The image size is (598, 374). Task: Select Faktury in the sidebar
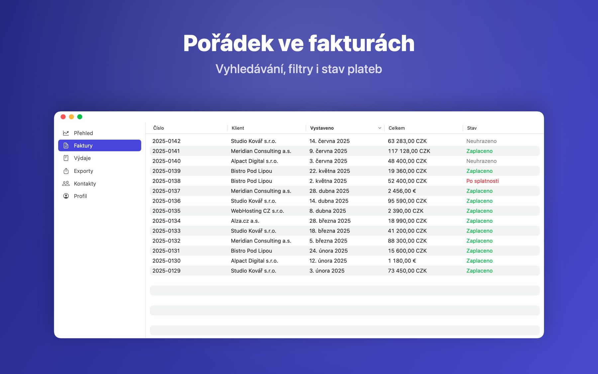pyautogui.click(x=100, y=146)
